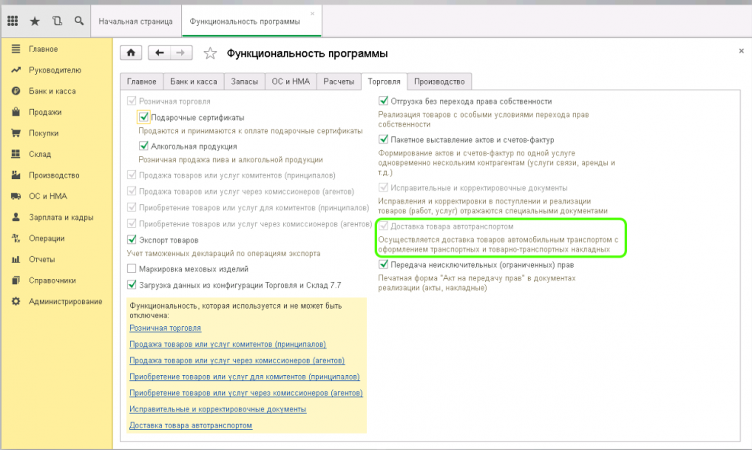Enable Маркировка меховых изделий checkbox
The width and height of the screenshot is (752, 450).
click(x=132, y=269)
